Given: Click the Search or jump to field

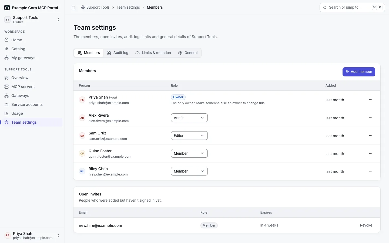Looking at the screenshot, I should click(352, 8).
